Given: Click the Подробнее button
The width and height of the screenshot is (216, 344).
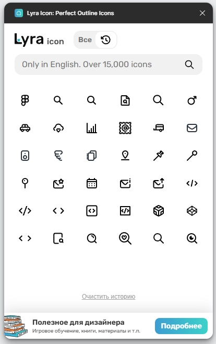Looking at the screenshot, I should [181, 326].
